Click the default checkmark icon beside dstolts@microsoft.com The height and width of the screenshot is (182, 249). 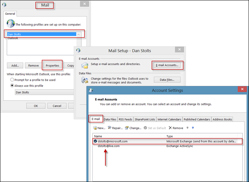coord(95,141)
